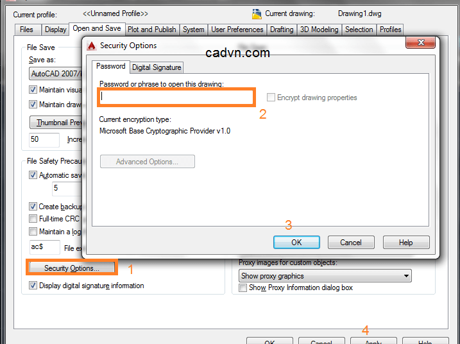Open Help from the Security Options dialog
Viewport: 460px width, 344px height.
pos(406,243)
